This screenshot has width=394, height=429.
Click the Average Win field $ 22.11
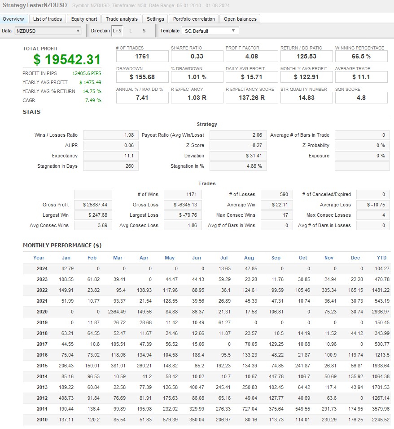277,205
